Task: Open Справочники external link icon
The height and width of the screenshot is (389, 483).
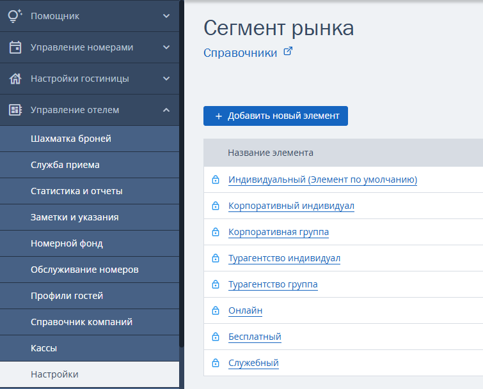Action: [288, 52]
